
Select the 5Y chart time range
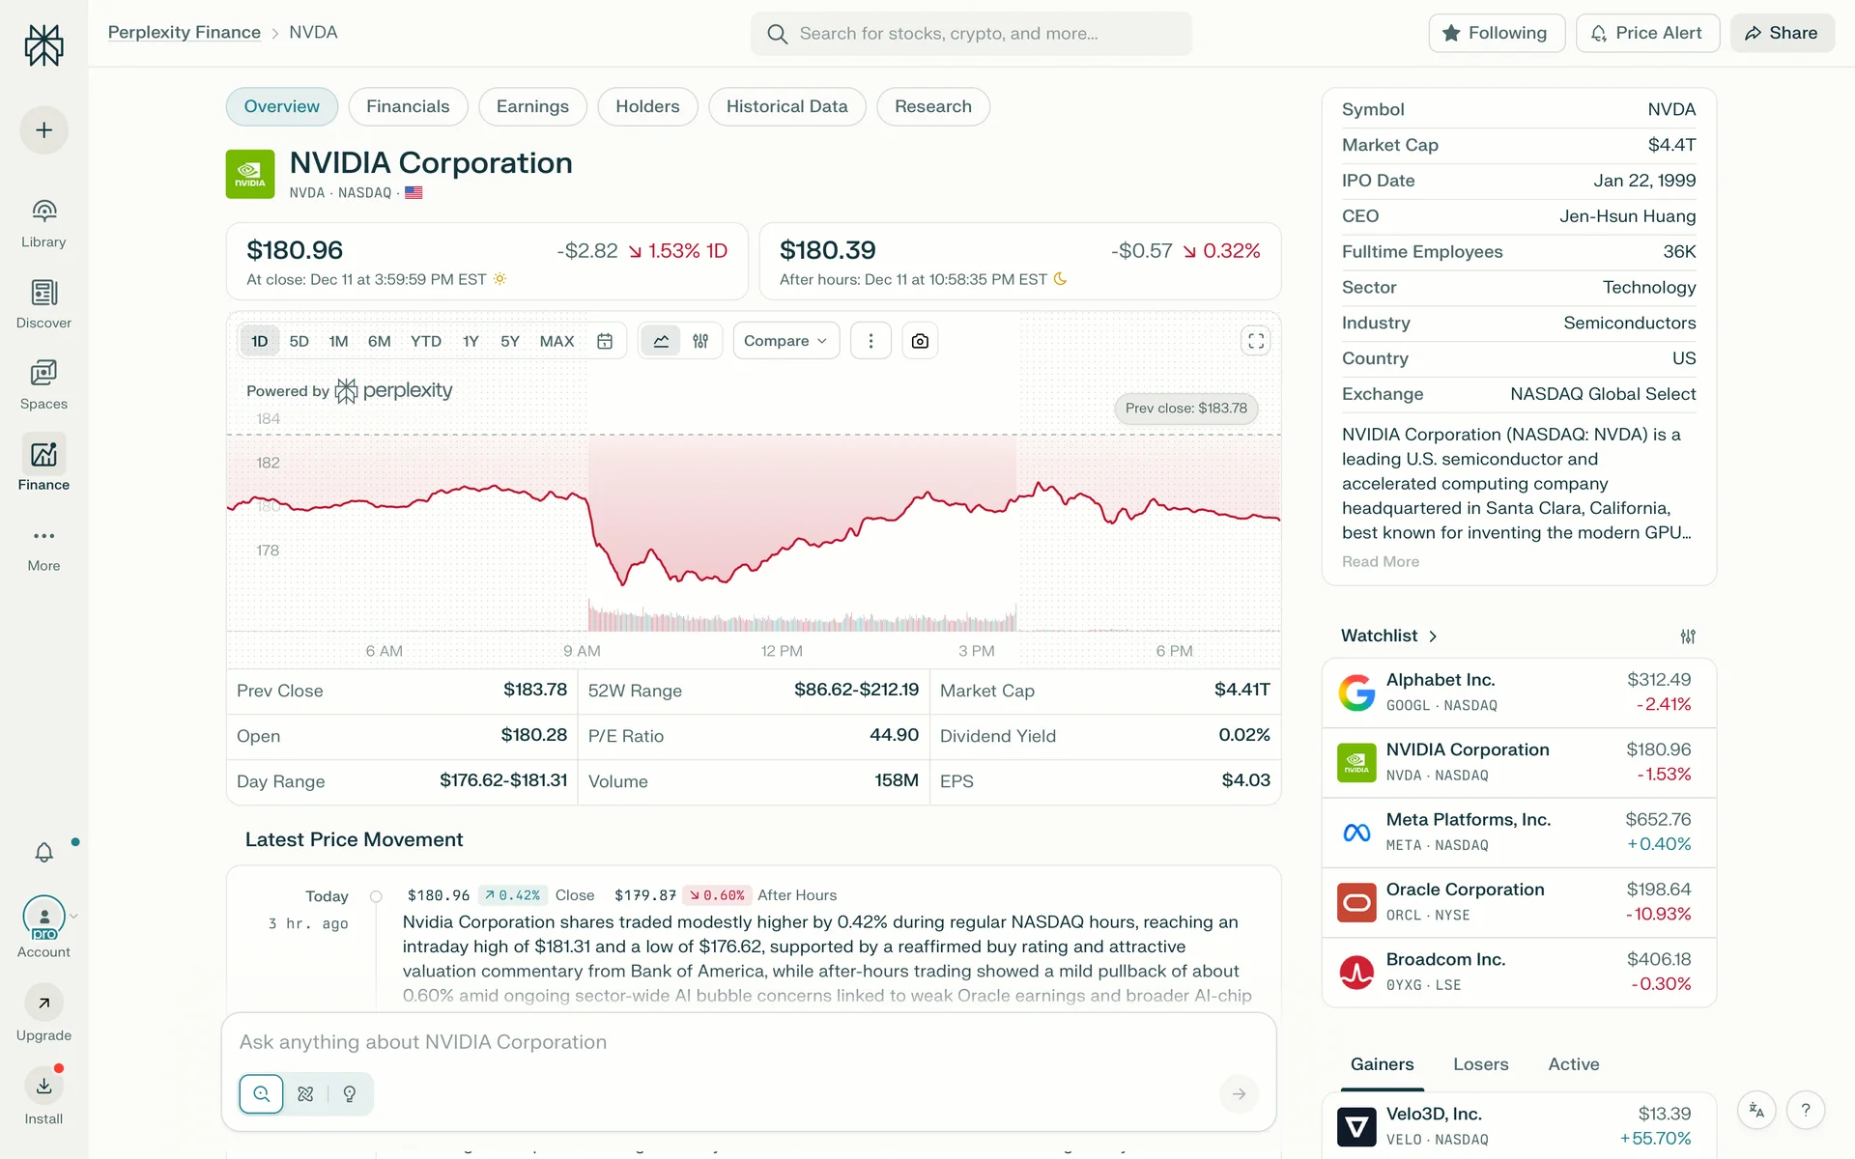point(509,341)
